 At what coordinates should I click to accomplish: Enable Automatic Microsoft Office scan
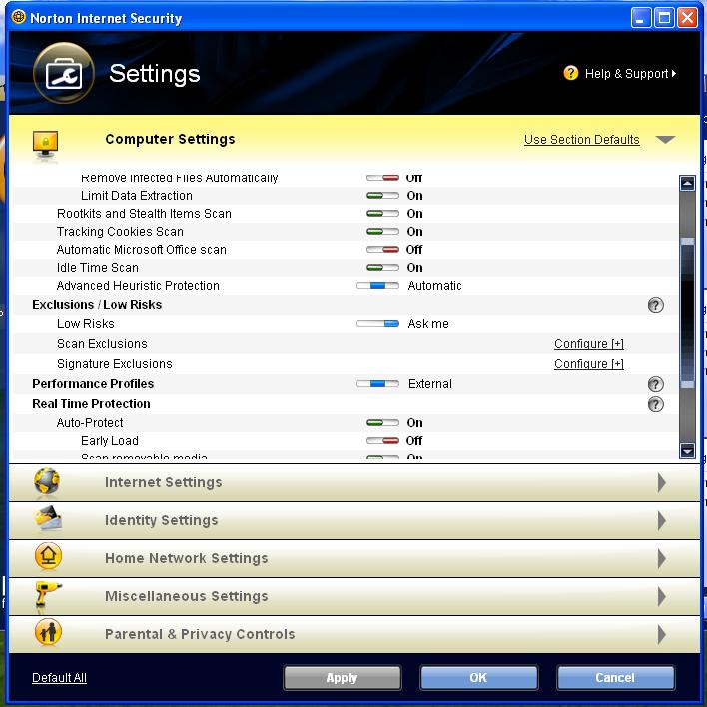tap(382, 250)
